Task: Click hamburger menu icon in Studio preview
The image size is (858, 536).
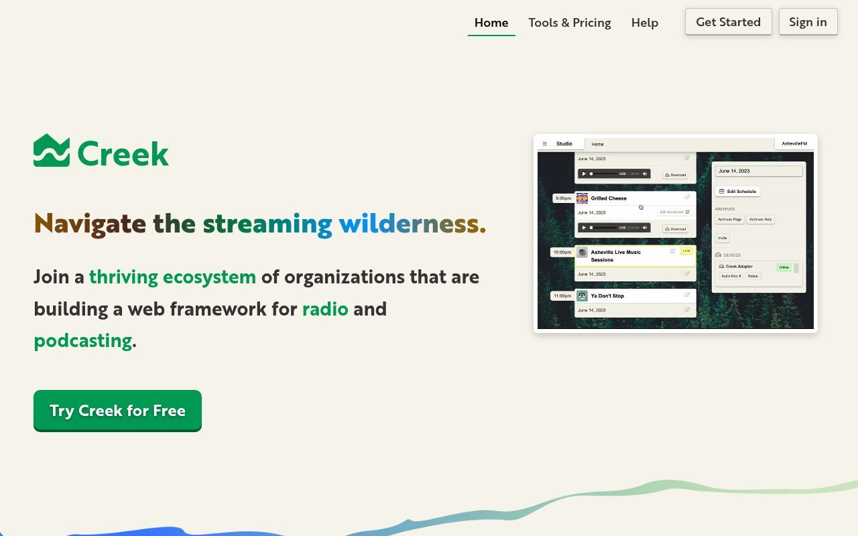Action: [x=545, y=144]
